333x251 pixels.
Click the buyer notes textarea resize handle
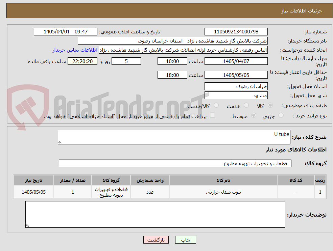[x=27, y=226]
